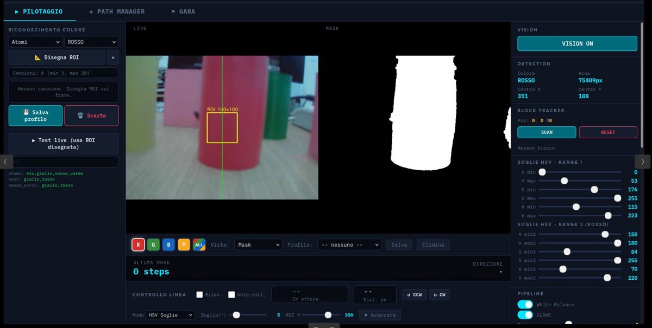652x328 pixels.
Task: Enable the Rilev. checkbox
Action: point(199,295)
